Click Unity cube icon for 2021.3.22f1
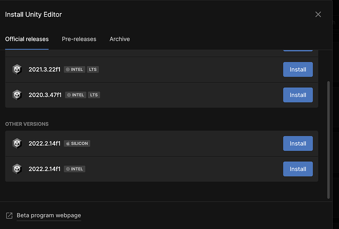339x229 pixels. [x=17, y=70]
